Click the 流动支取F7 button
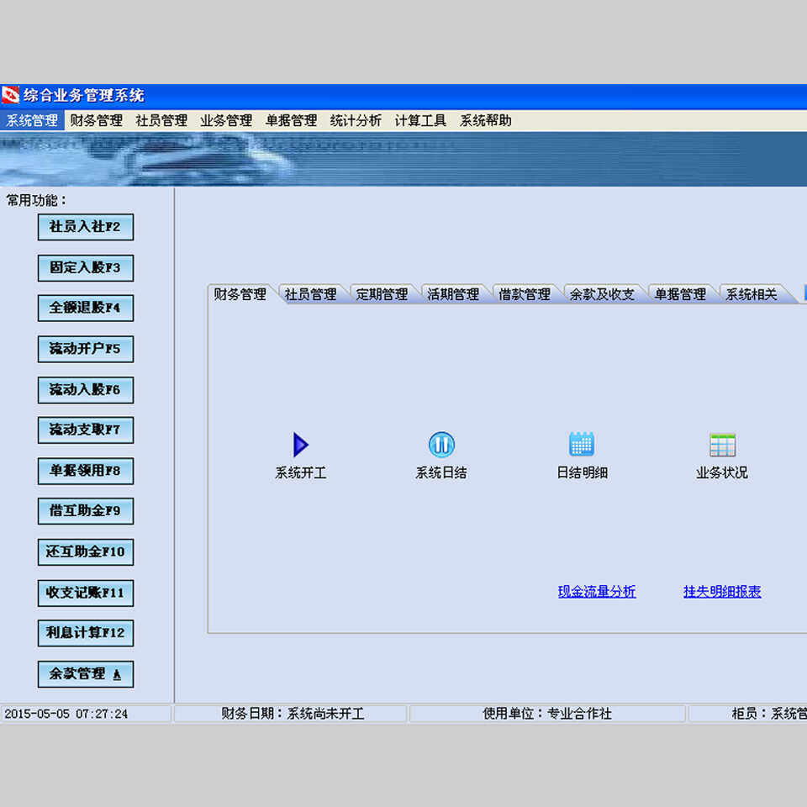Viewport: 807px width, 807px height. 86,430
